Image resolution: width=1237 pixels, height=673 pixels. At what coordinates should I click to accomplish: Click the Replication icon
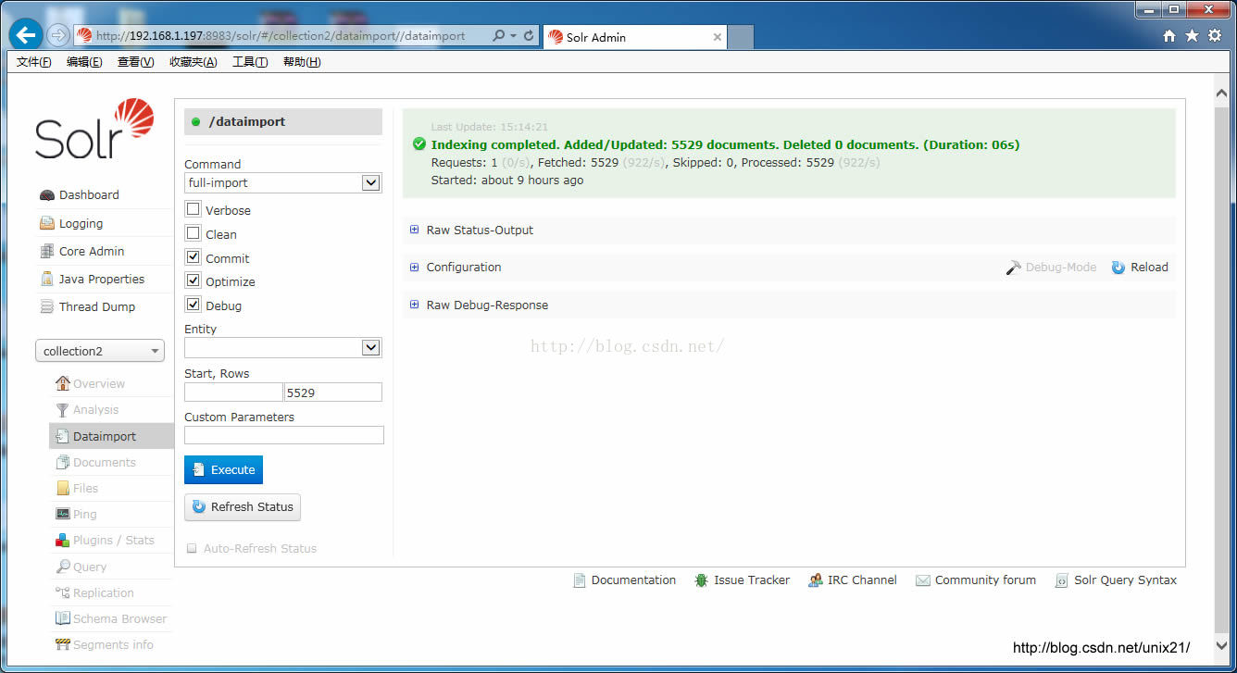(x=62, y=592)
